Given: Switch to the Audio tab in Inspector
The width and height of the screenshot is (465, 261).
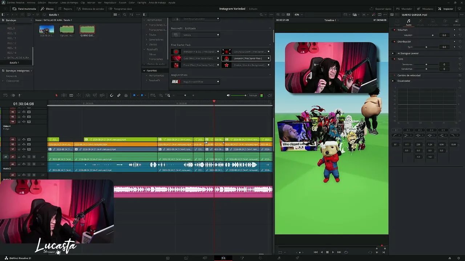Looking at the screenshot, I should (409, 23).
